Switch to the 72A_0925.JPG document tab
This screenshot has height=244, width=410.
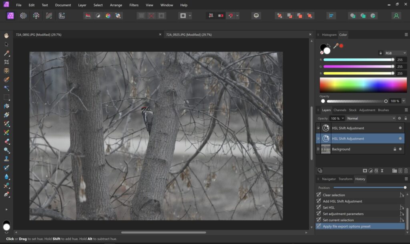(189, 35)
